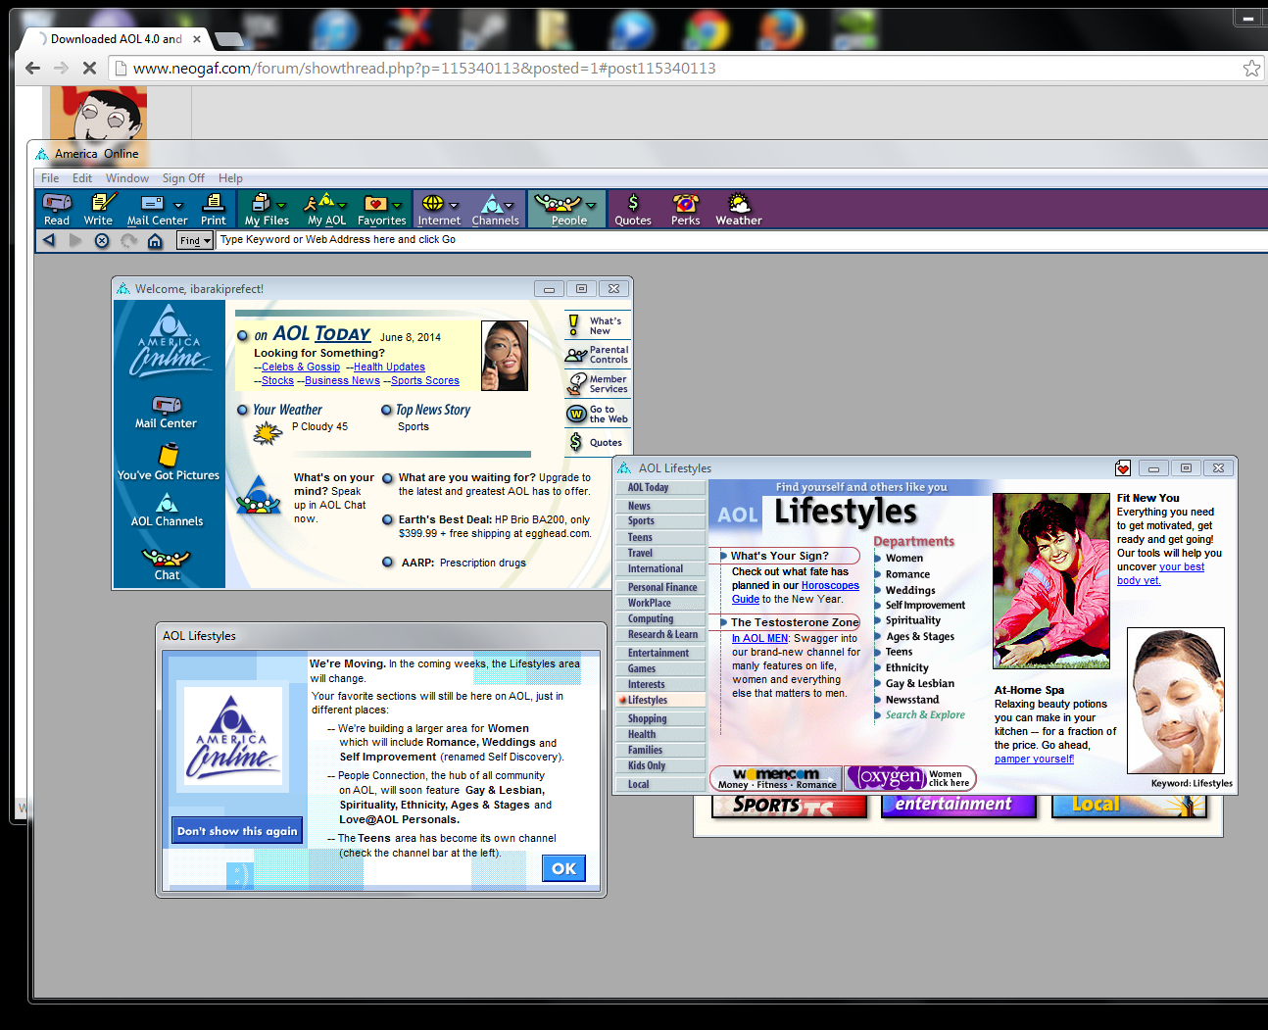The width and height of the screenshot is (1268, 1030).
Task: Select the Your Weather bullet button
Action: point(242,410)
